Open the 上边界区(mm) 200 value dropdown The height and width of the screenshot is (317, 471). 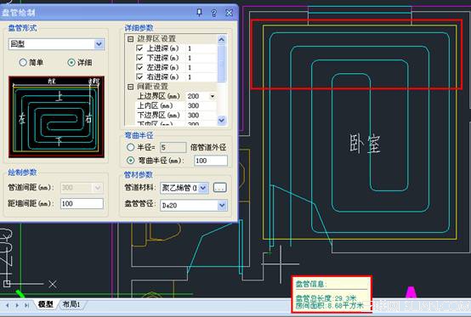(213, 96)
